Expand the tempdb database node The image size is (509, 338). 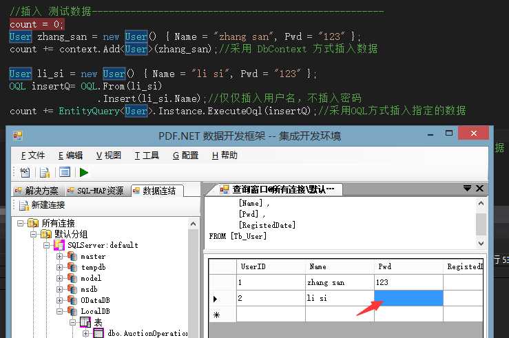coord(60,267)
